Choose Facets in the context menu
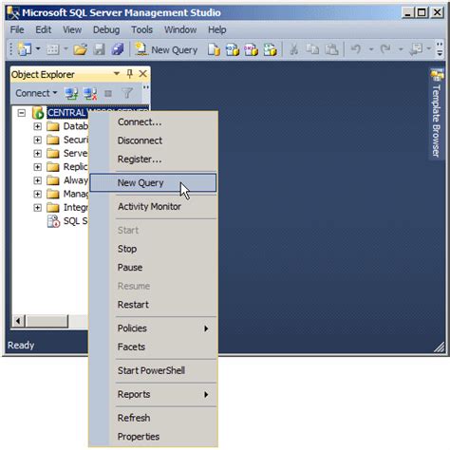Screen dimensions: 450x450 click(x=154, y=347)
